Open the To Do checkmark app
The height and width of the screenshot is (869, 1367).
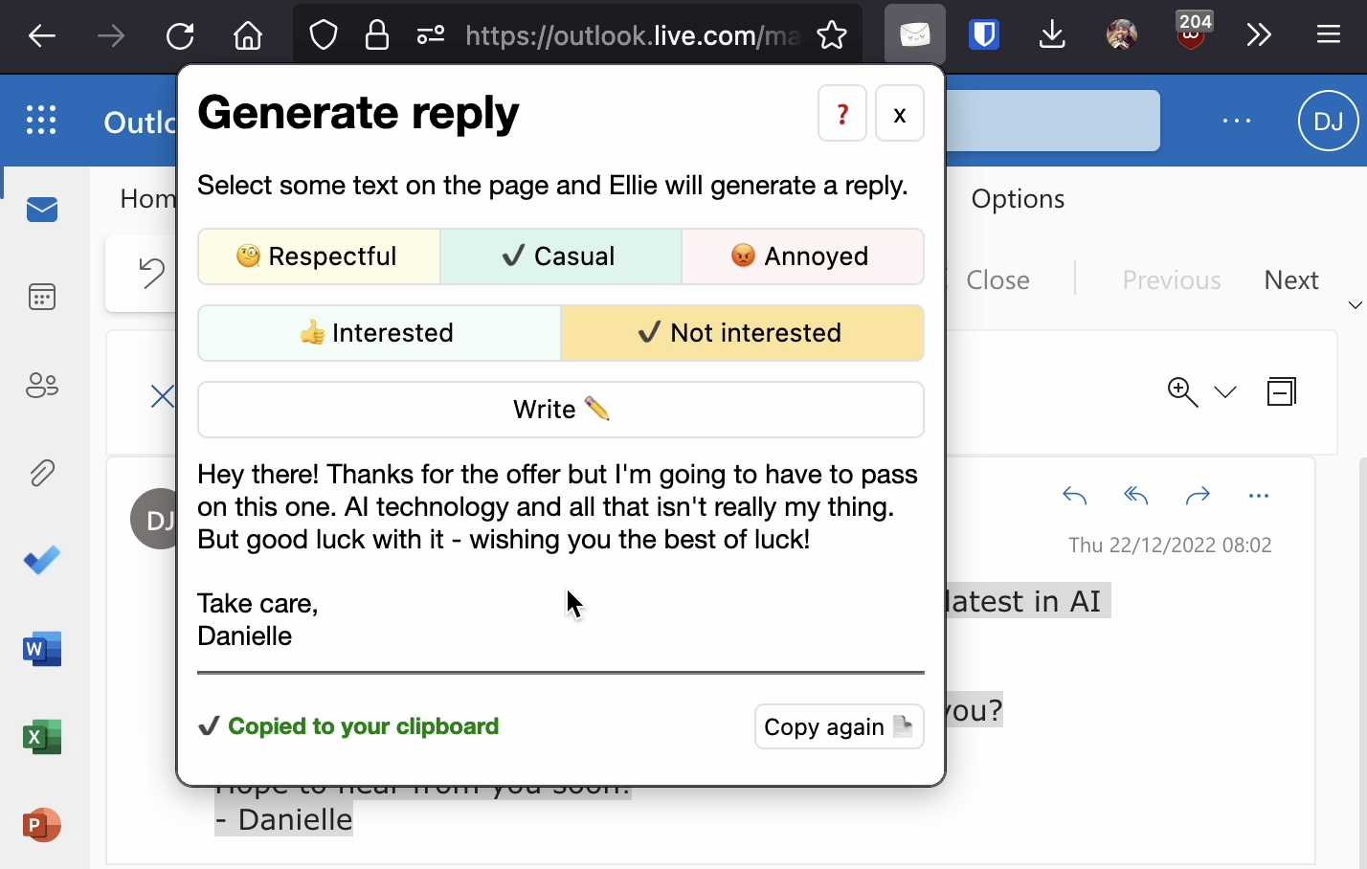coord(42,561)
